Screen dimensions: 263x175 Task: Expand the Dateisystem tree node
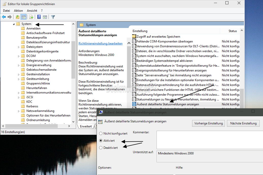click(x=19, y=47)
